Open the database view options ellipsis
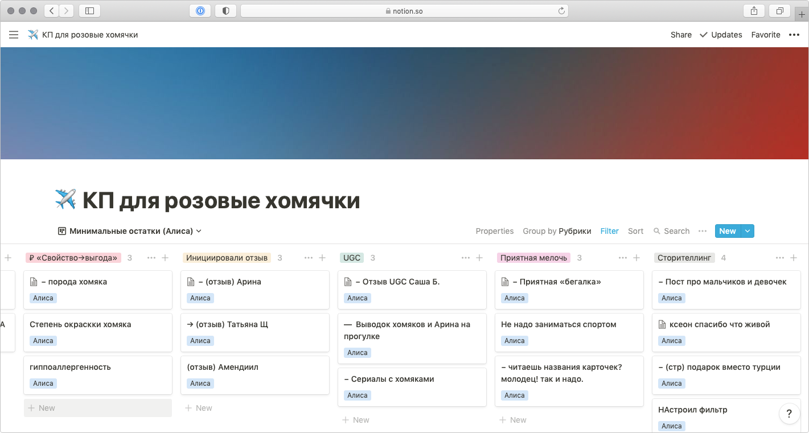809x433 pixels. 703,231
